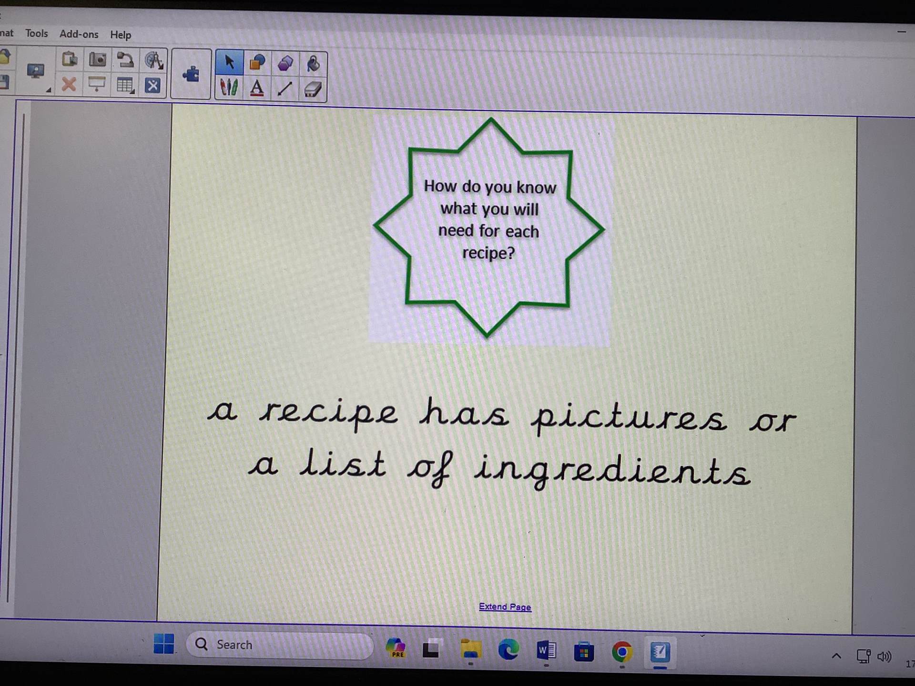Screen dimensions: 915x686
Task: Pick the Fill paint bucket tool
Action: tap(313, 63)
